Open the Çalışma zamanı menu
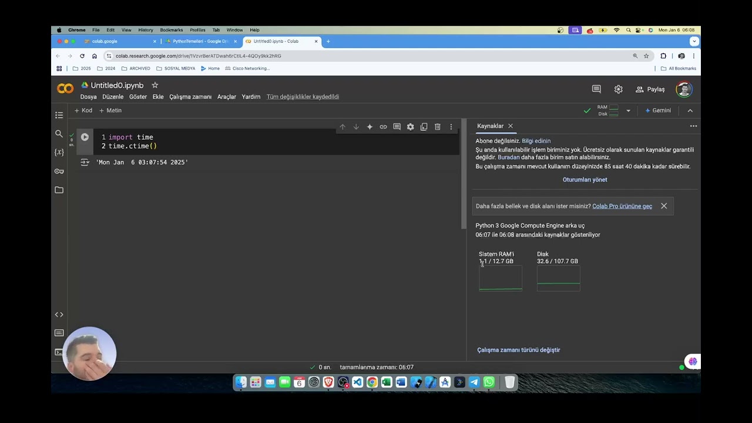This screenshot has height=423, width=752. [x=190, y=97]
